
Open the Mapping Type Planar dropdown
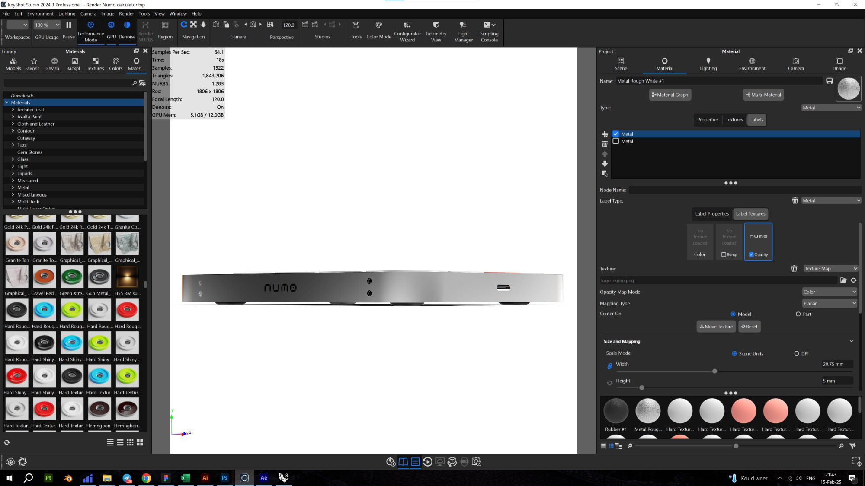(829, 303)
